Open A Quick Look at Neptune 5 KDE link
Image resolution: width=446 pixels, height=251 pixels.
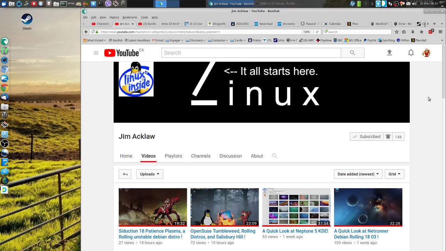295,231
